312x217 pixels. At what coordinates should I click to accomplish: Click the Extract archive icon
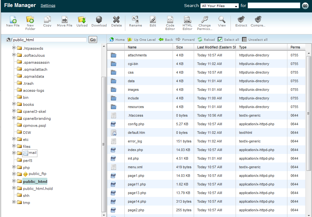(x=241, y=20)
